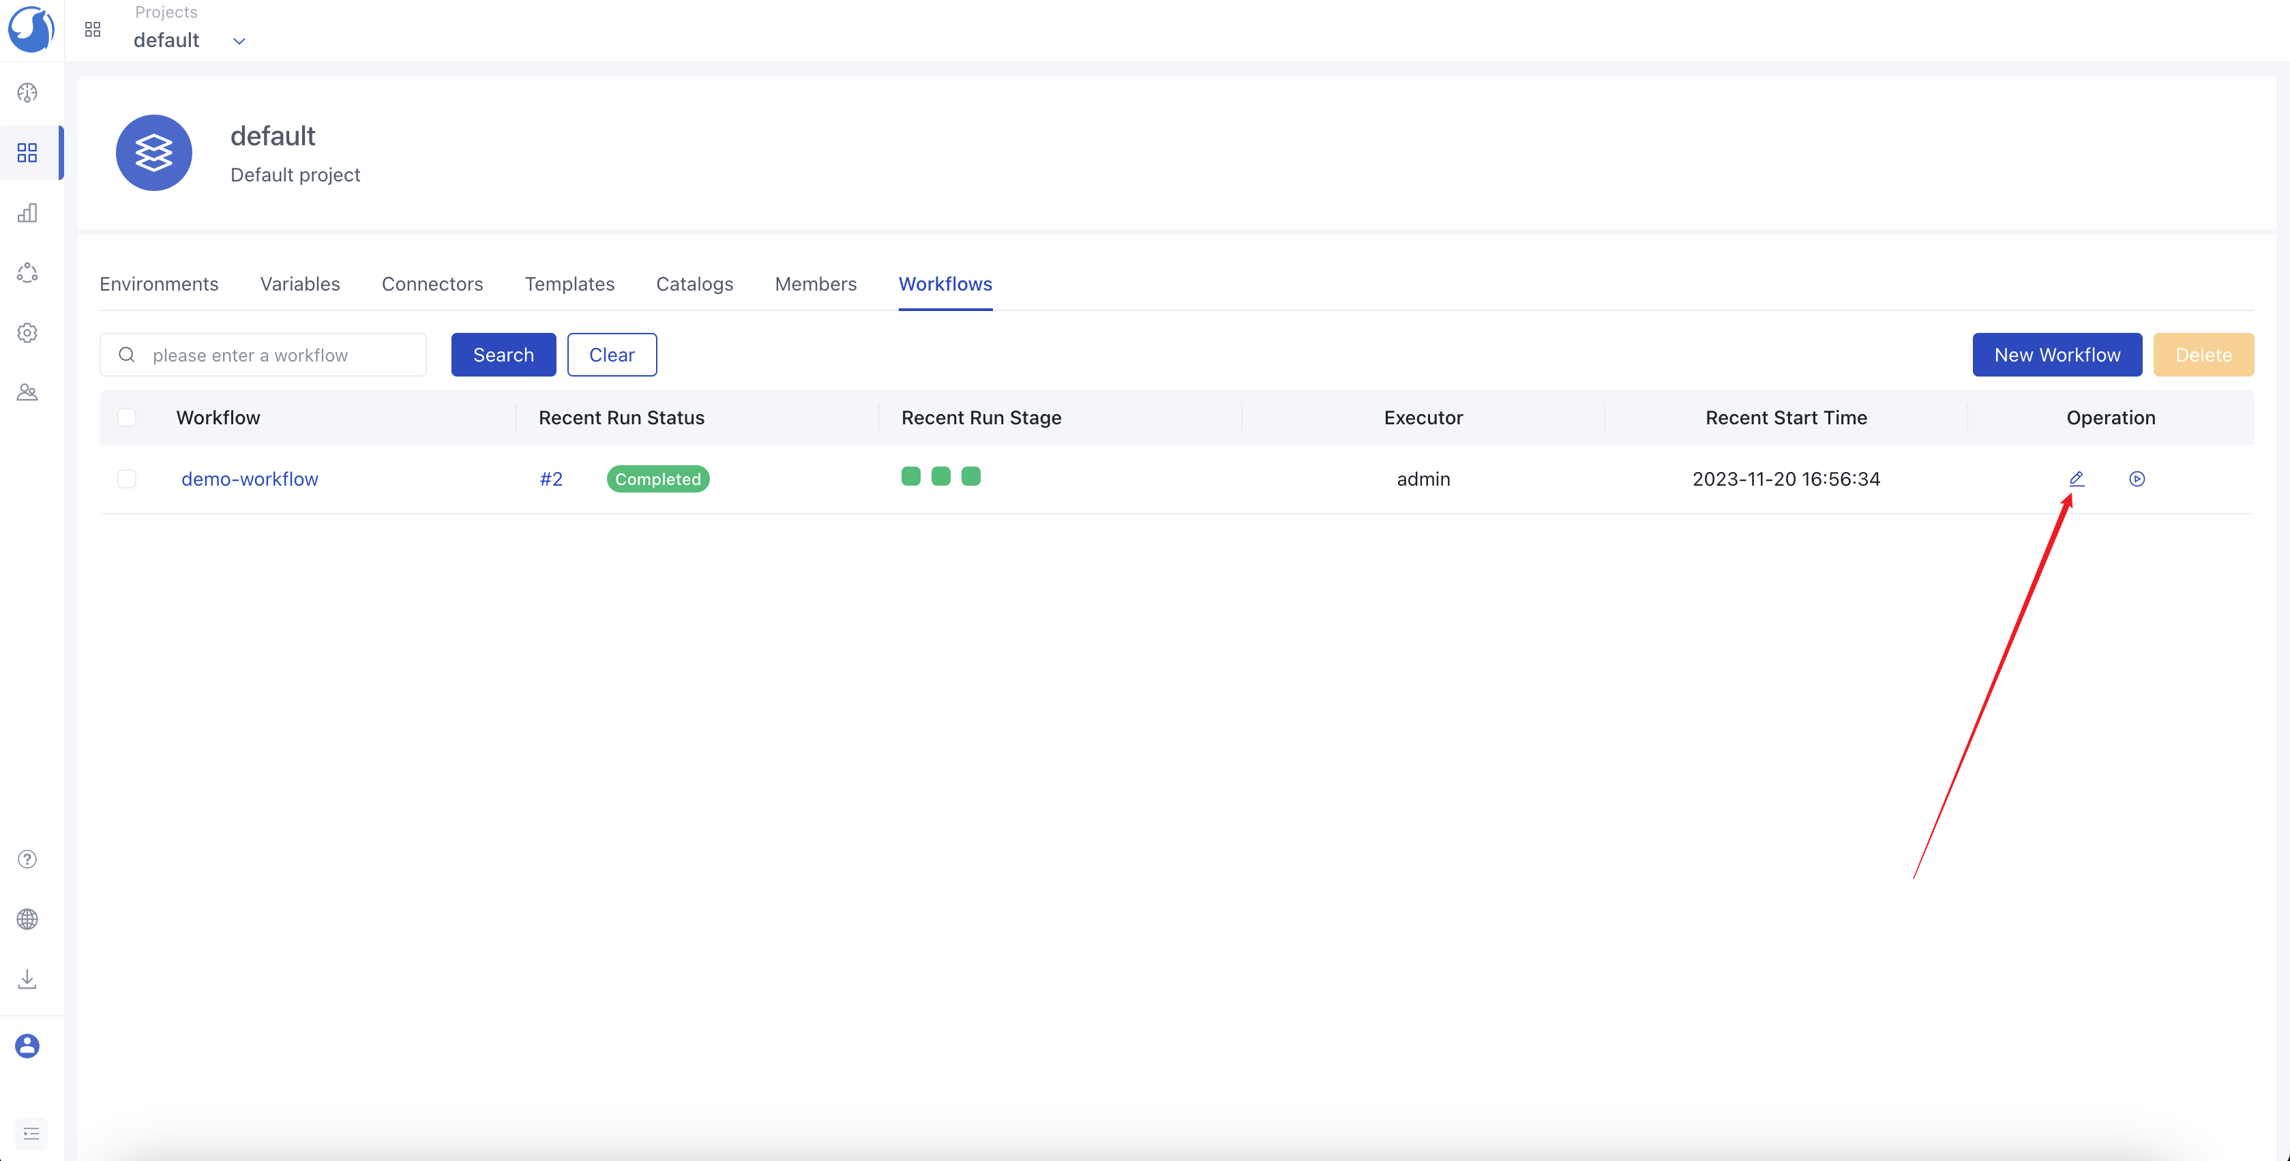
Task: Toggle the select-all checkbox in the table header
Action: [127, 417]
